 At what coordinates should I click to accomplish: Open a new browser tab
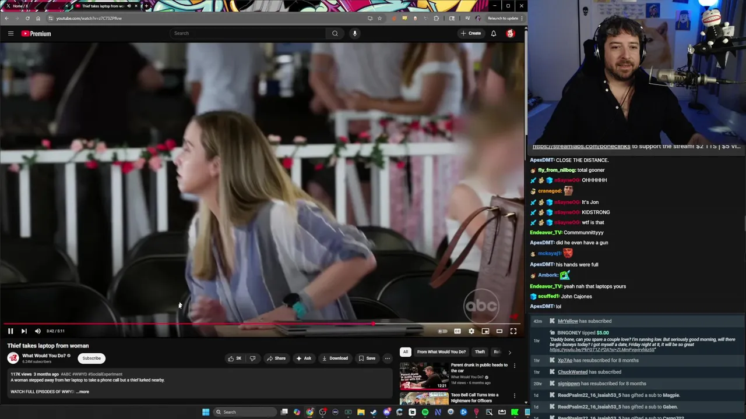coord(146,6)
